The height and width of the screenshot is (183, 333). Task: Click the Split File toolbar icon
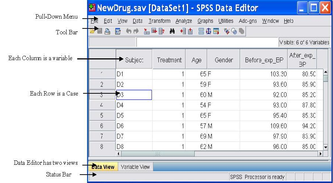(x=201, y=32)
